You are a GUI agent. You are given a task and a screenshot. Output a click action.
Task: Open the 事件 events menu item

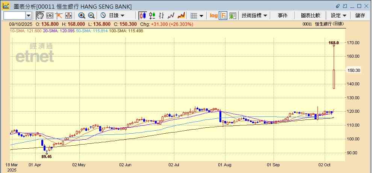point(283,15)
